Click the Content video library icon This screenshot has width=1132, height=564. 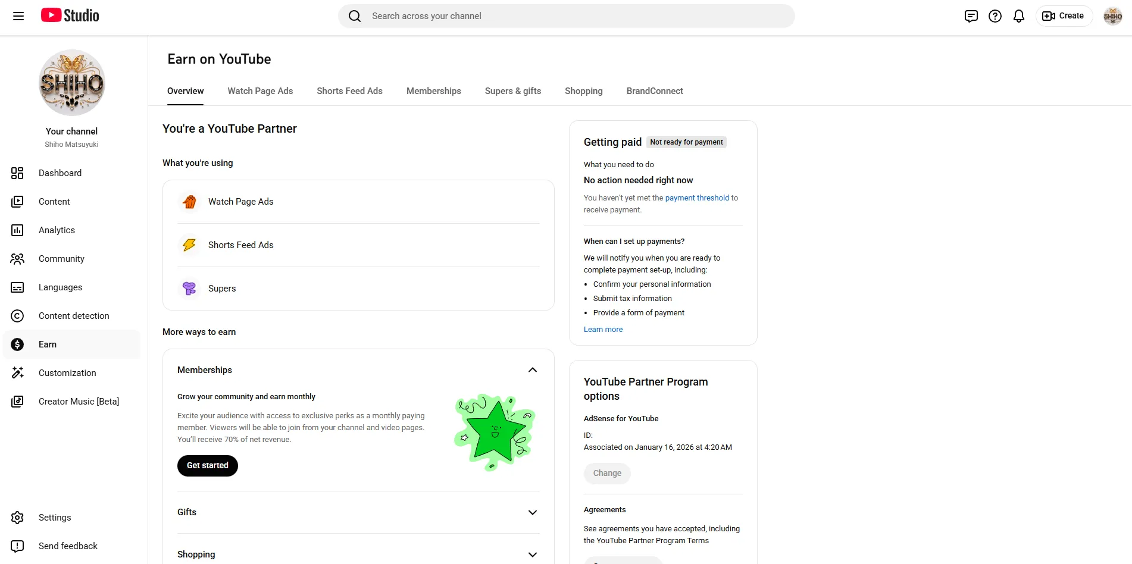pos(17,202)
